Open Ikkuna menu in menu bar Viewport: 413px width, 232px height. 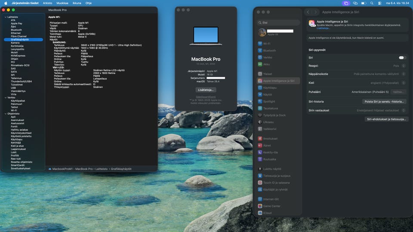77,3
